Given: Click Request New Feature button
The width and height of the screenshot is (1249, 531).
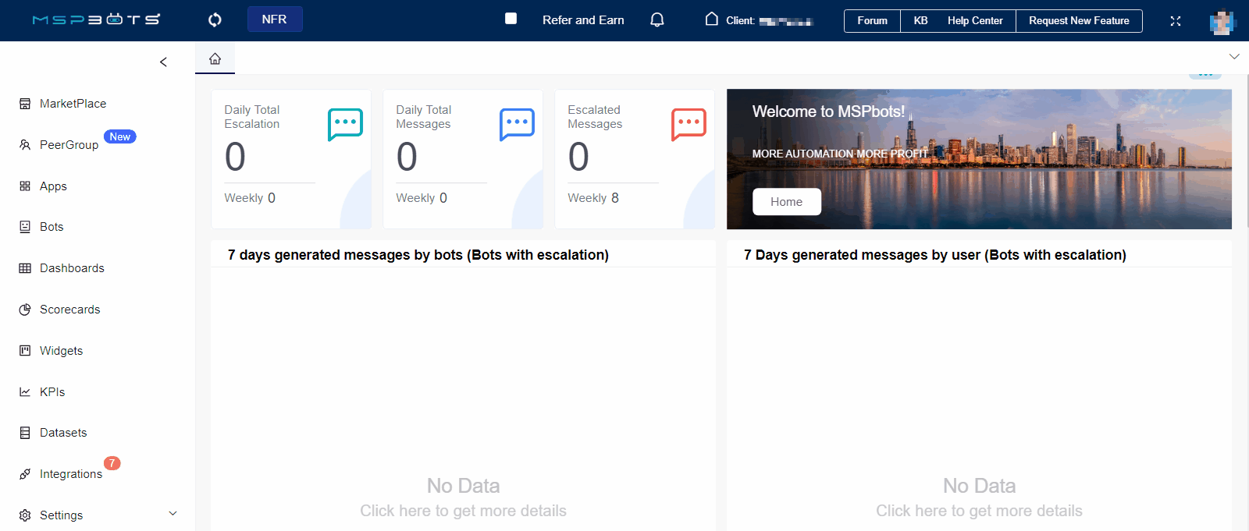Looking at the screenshot, I should tap(1079, 21).
